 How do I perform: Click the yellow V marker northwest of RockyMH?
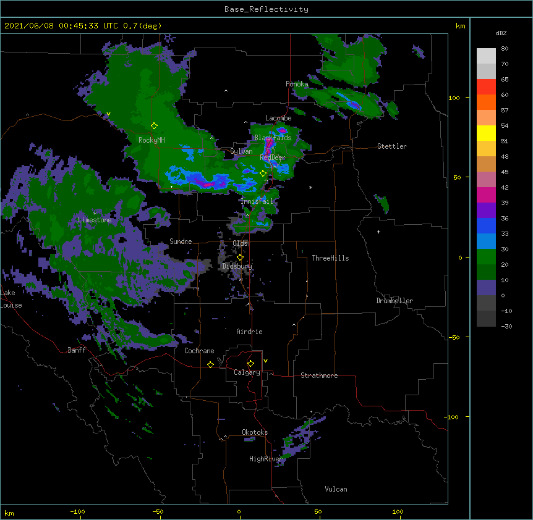coord(108,114)
